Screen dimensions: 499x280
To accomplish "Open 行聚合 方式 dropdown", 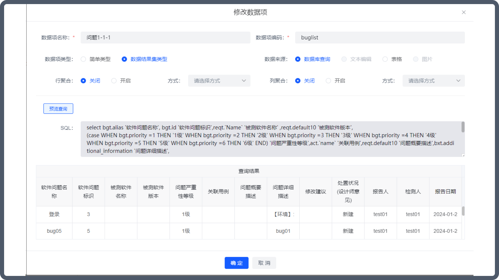I will (219, 81).
